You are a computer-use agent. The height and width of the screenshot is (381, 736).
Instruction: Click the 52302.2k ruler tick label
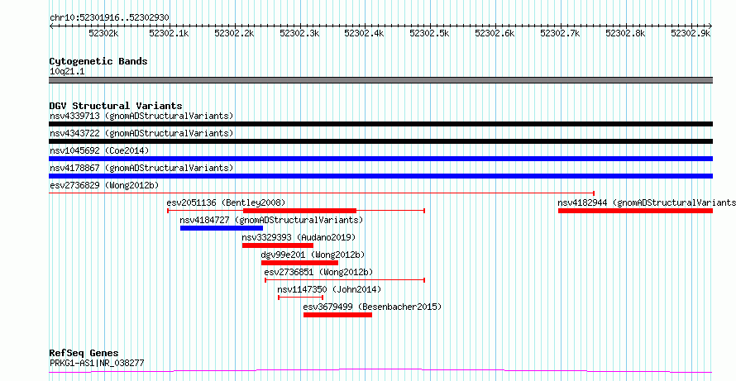234,33
